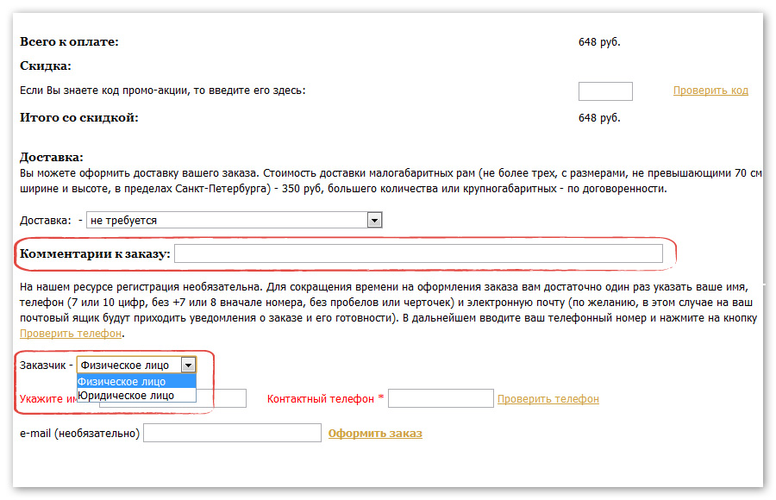Click the 'e-mail (необязательно)' label
The height and width of the screenshot is (500, 776).
(79, 433)
